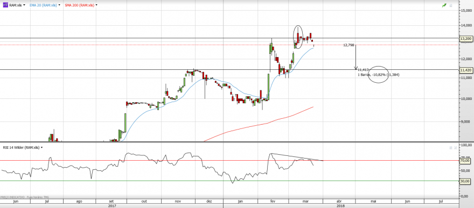This screenshot has height=208, width=474.
Task: Select the measurement arrow from 12,798
Action: point(356,58)
